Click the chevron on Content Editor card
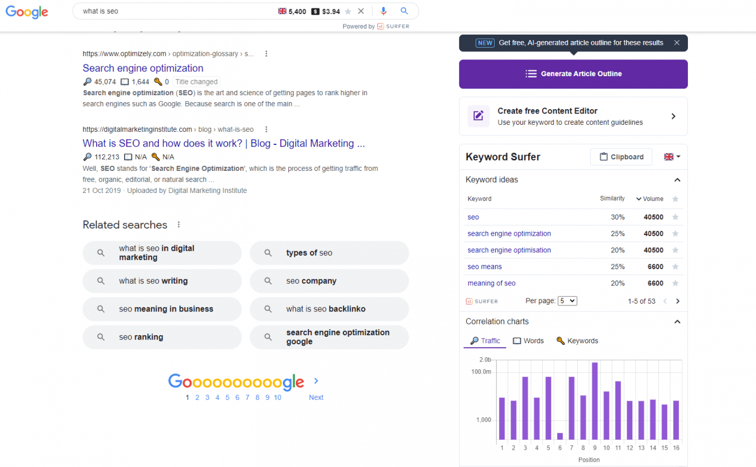756x467 pixels. click(673, 116)
